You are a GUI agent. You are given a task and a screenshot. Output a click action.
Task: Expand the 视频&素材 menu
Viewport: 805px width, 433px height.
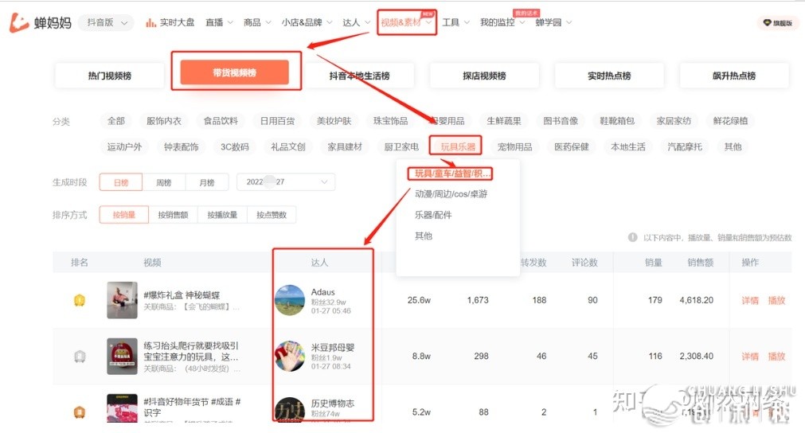pos(406,22)
